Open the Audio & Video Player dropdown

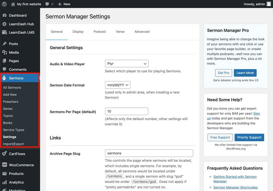(x=126, y=63)
